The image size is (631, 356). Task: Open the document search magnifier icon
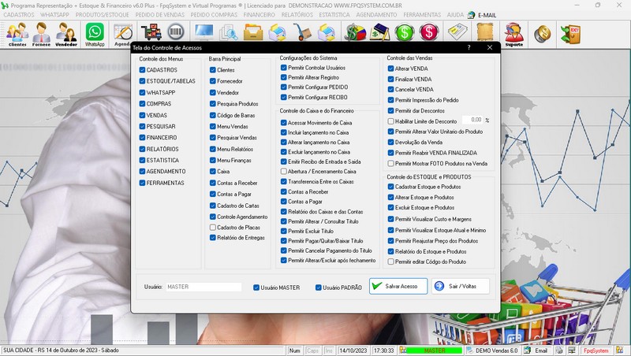(x=229, y=32)
